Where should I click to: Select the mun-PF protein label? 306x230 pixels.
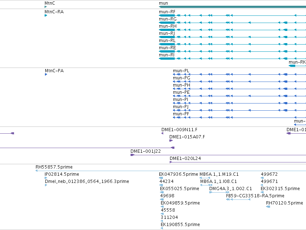click(x=181, y=114)
